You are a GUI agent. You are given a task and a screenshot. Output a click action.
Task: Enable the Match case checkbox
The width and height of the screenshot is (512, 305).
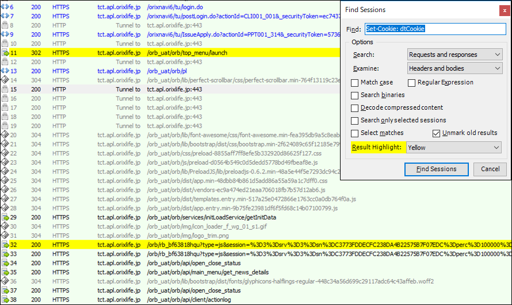[x=355, y=83]
